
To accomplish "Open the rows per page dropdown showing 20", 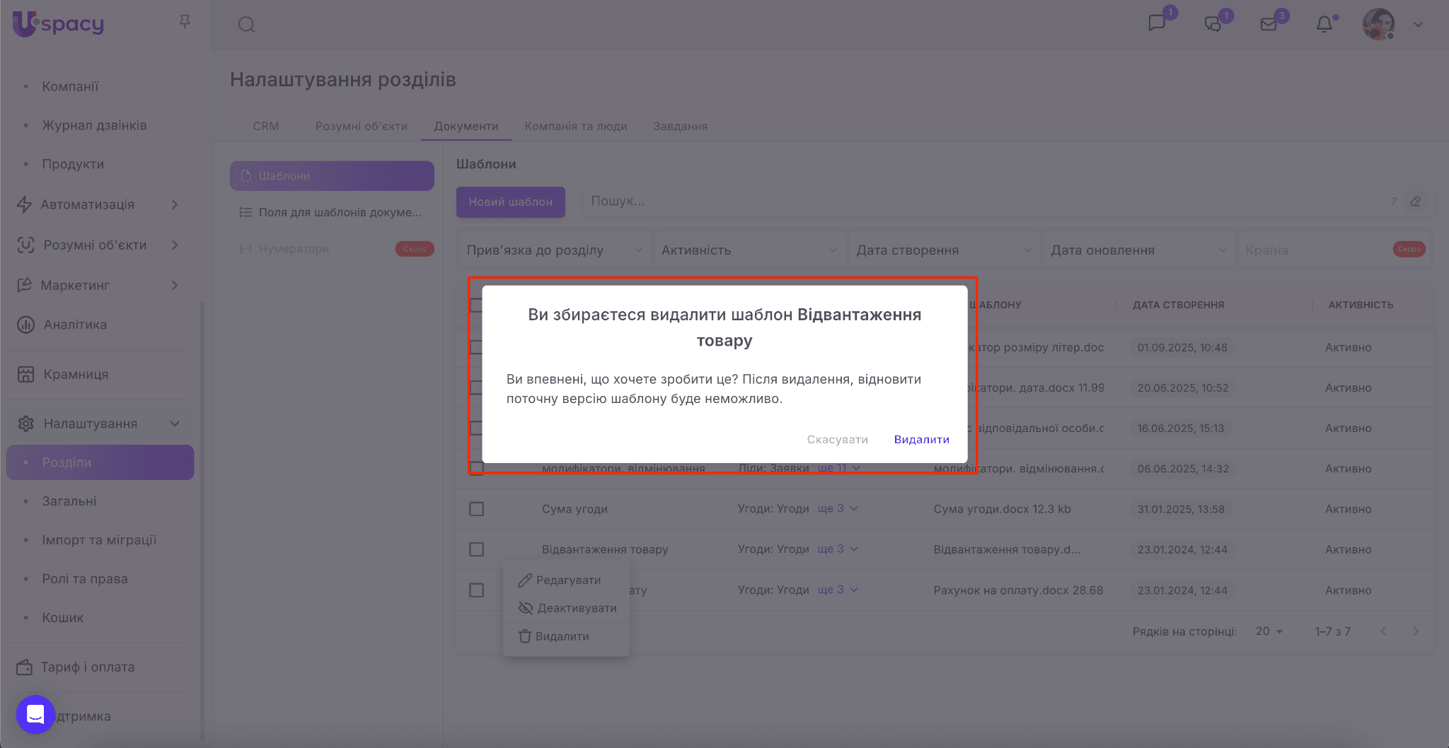I will pyautogui.click(x=1269, y=631).
